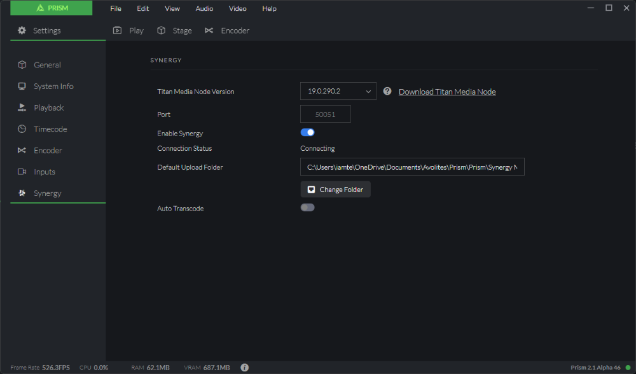Turn on Auto Transcode toggle
This screenshot has height=374, width=636.
click(307, 208)
